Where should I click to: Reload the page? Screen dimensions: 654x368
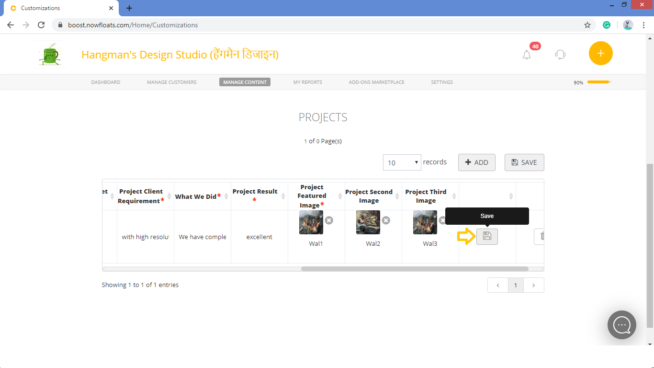(41, 25)
